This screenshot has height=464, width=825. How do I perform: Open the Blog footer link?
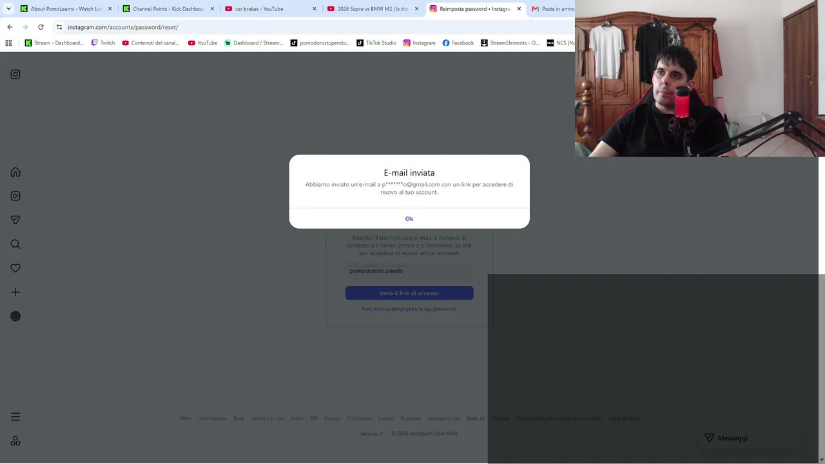[238, 419]
